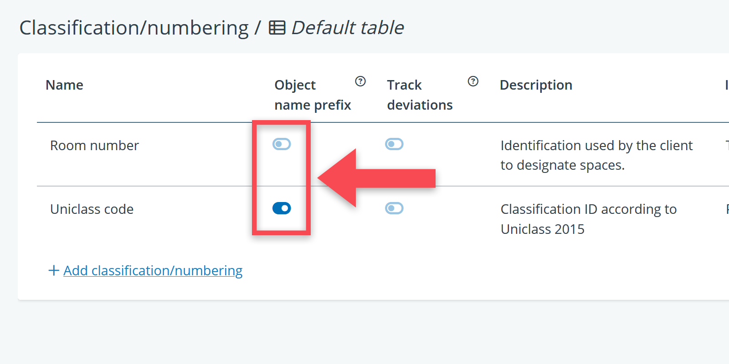Click the table icon before Default table
The height and width of the screenshot is (364, 729).
(x=277, y=28)
